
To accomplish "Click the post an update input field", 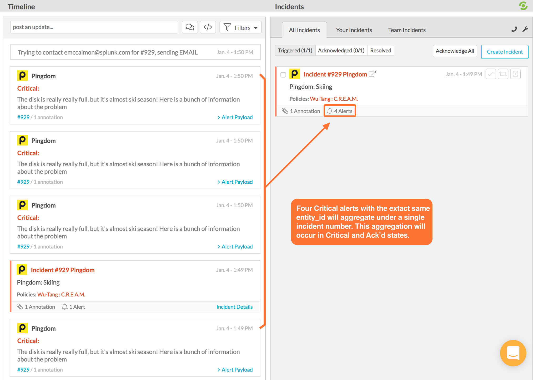I will pyautogui.click(x=94, y=27).
